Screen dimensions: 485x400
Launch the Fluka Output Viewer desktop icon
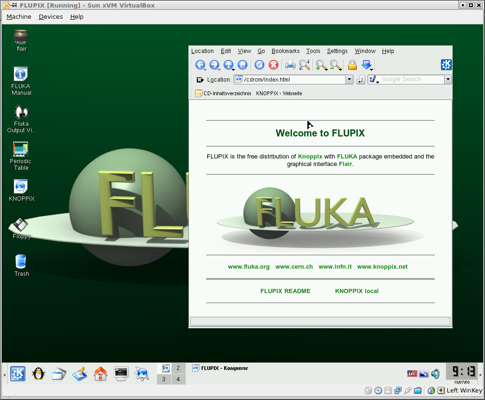pos(21,119)
